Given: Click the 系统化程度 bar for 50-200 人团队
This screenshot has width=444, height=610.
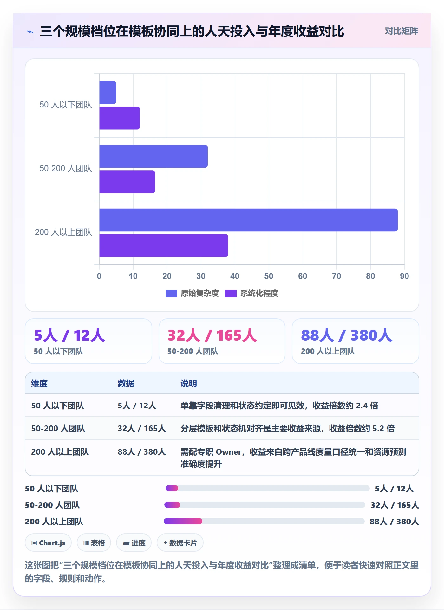Looking at the screenshot, I should pos(127,182).
